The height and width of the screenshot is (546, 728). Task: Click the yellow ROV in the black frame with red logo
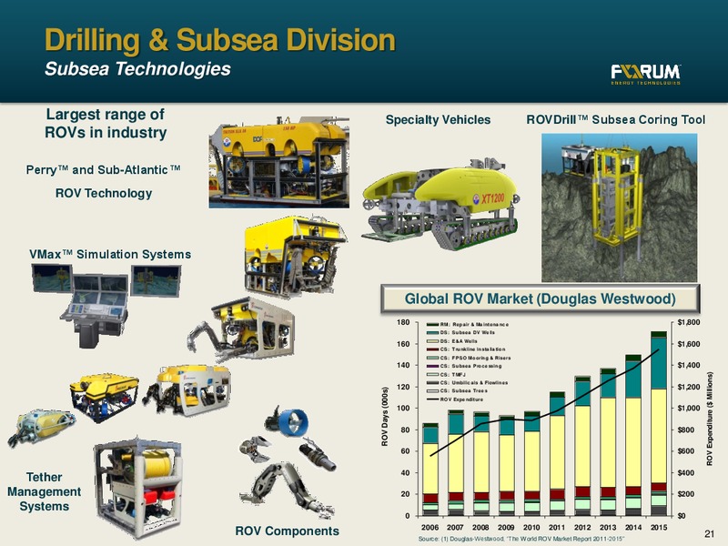pos(104,397)
